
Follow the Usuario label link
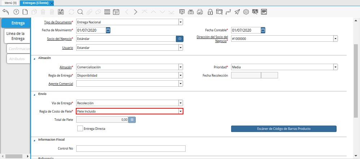tap(68, 48)
